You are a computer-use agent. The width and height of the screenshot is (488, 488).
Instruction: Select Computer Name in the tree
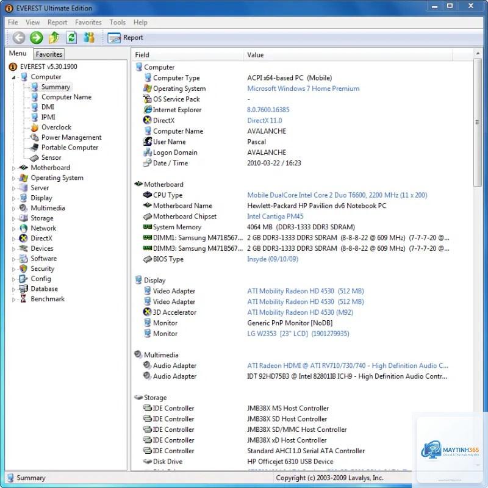coord(66,97)
